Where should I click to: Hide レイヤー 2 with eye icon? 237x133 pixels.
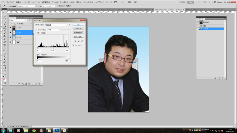pyautogui.click(x=10, y=37)
